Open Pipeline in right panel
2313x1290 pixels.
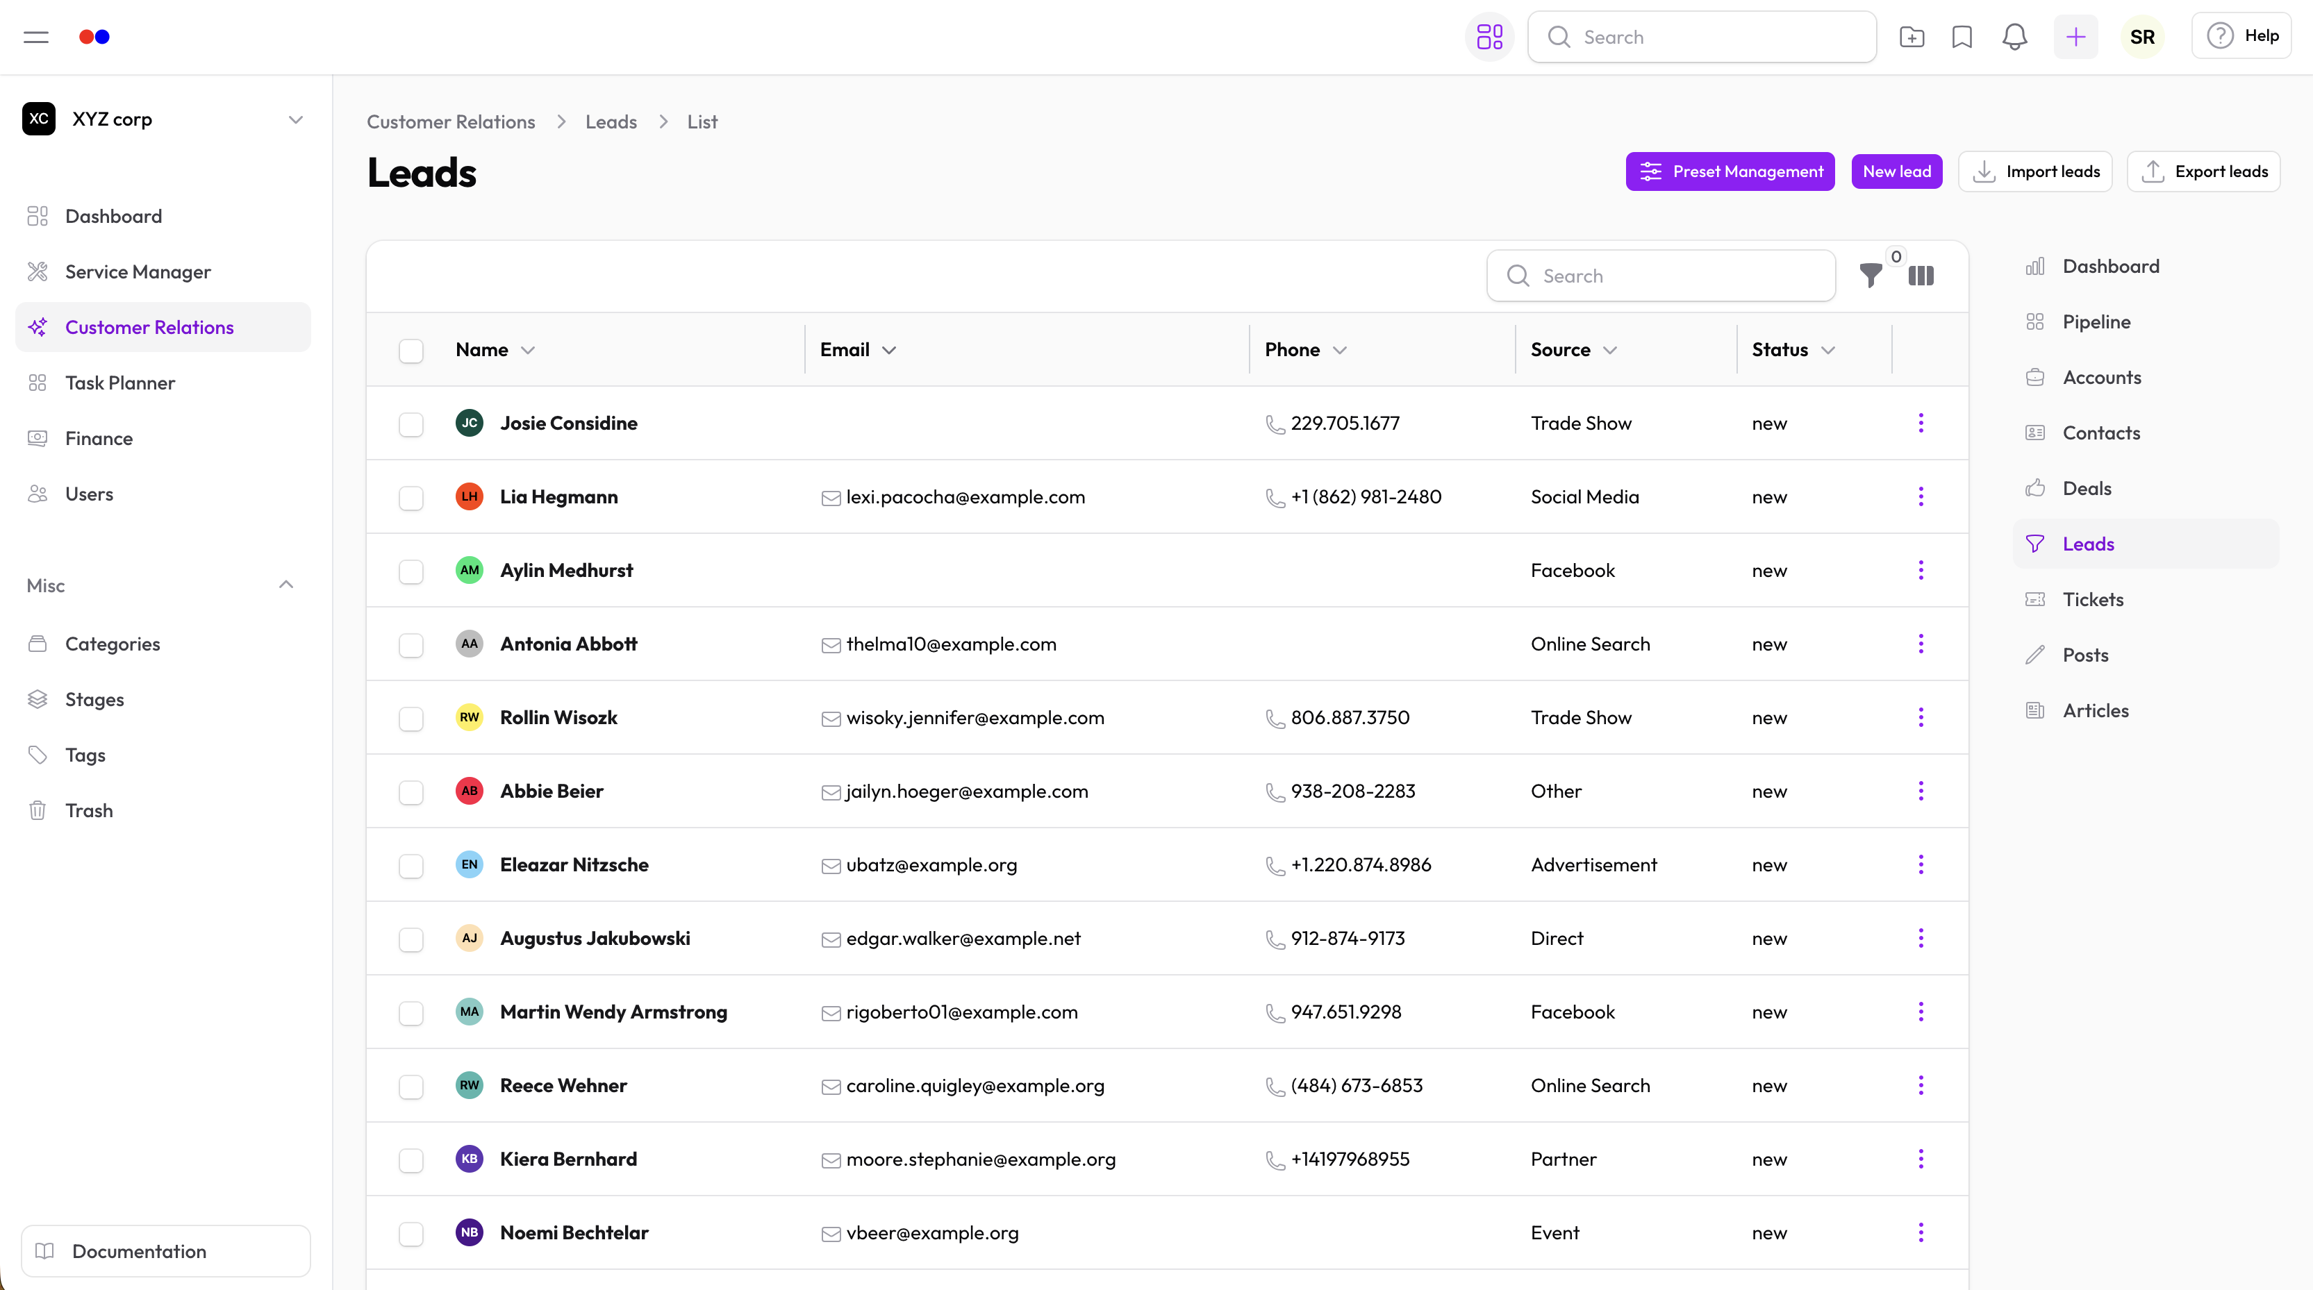tap(2145, 322)
